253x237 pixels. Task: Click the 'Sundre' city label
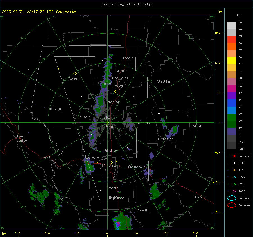(x=85, y=117)
